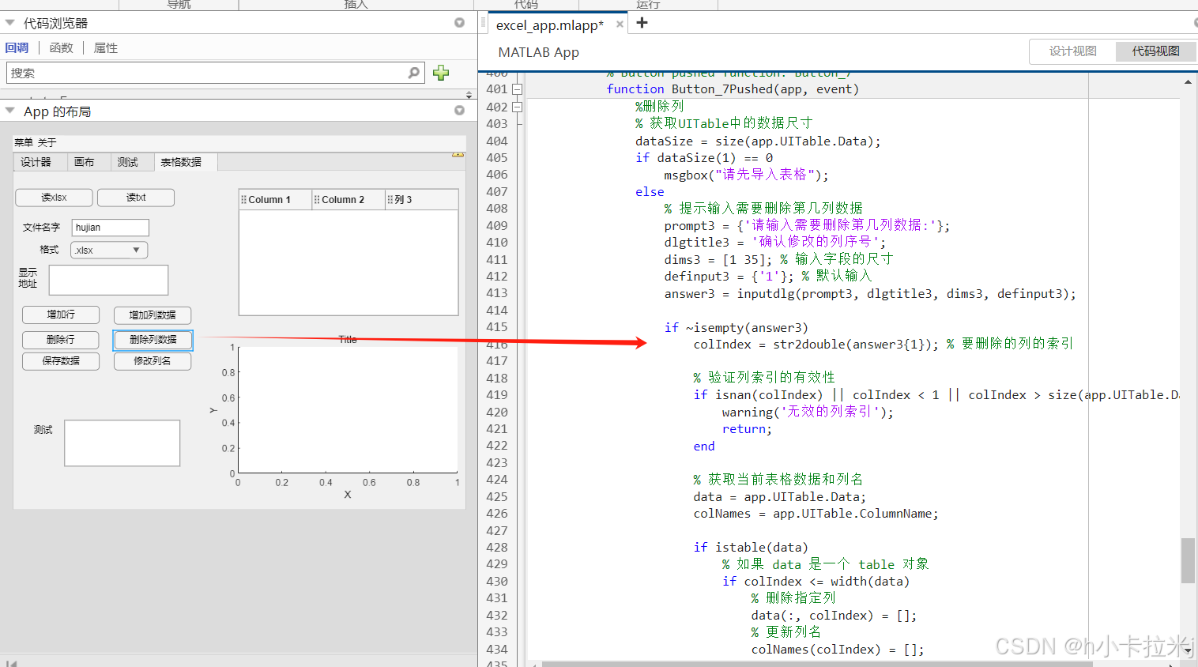
Task: Click the 修改列名 button
Action: [153, 361]
